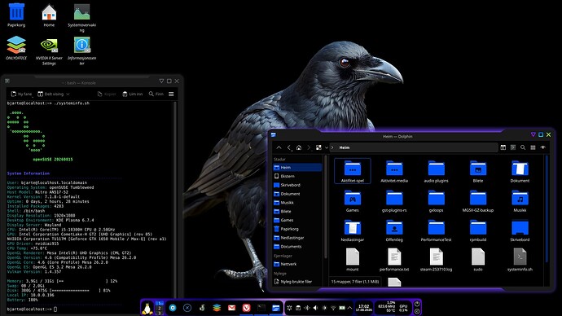Screen dimensions: 562x316
Task: Expand hidden system tray icons arrow
Action: (x=349, y=308)
